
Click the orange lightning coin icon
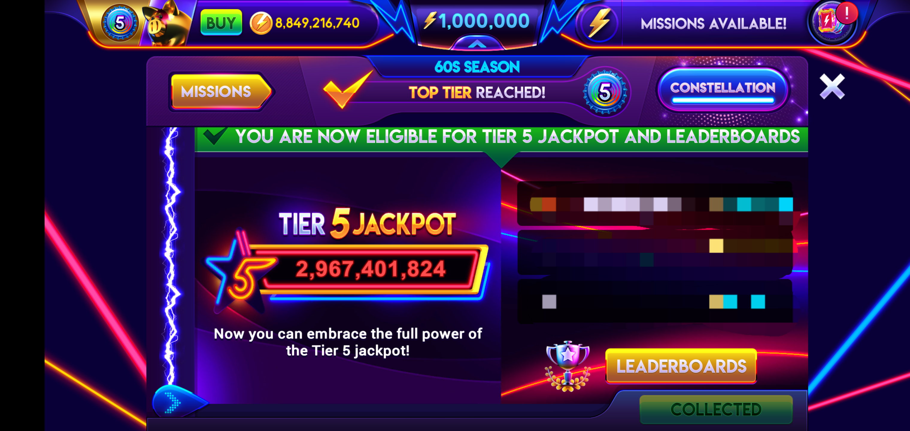click(261, 23)
